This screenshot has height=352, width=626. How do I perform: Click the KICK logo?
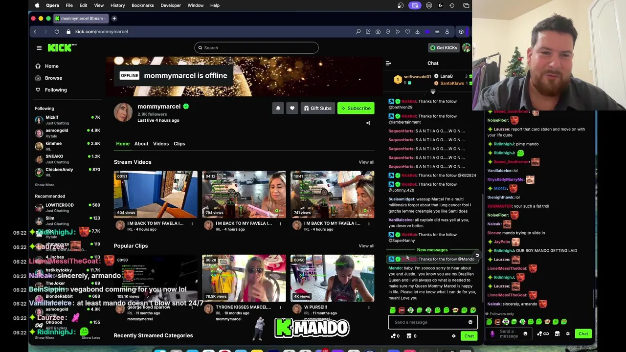62,47
